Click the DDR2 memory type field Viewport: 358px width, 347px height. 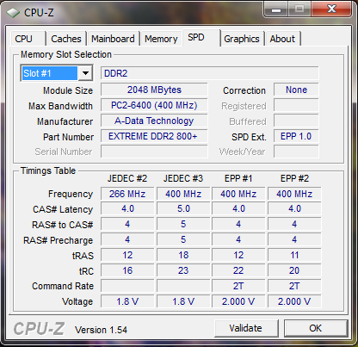(210, 73)
